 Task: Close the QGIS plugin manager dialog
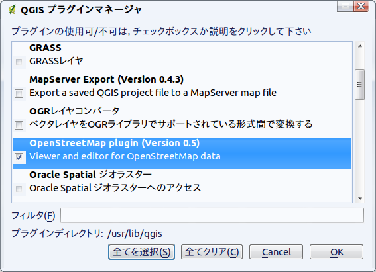(x=361, y=6)
